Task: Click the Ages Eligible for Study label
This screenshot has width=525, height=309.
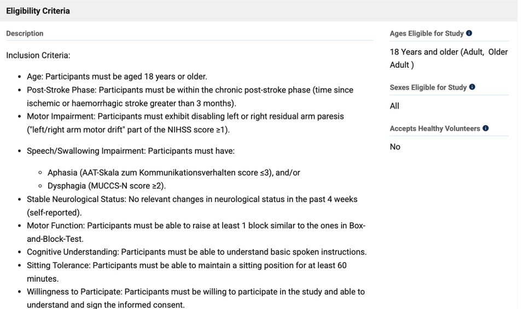Action: point(427,33)
